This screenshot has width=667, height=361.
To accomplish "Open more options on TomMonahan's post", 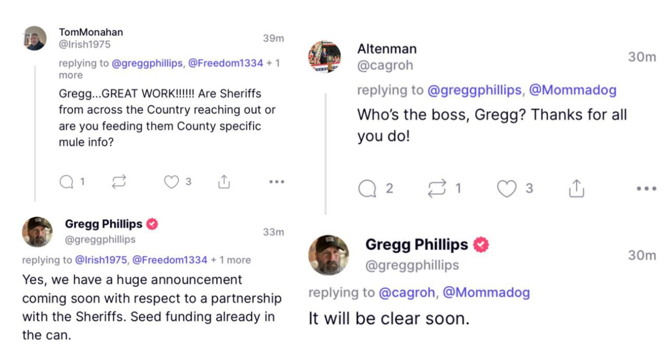I will click(x=276, y=182).
